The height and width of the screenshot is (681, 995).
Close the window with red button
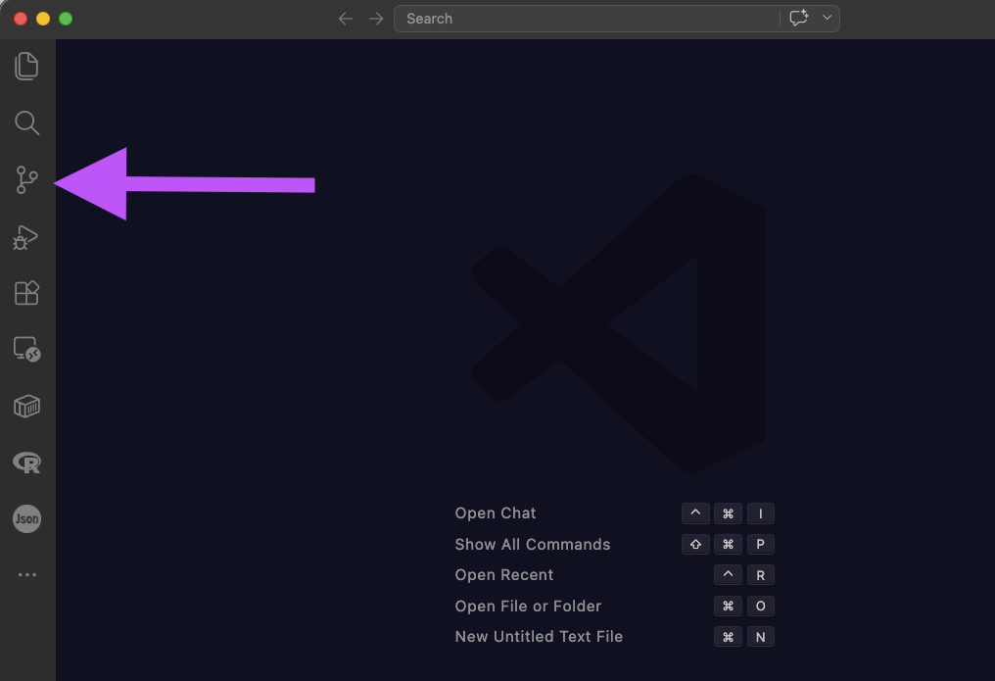(x=21, y=19)
